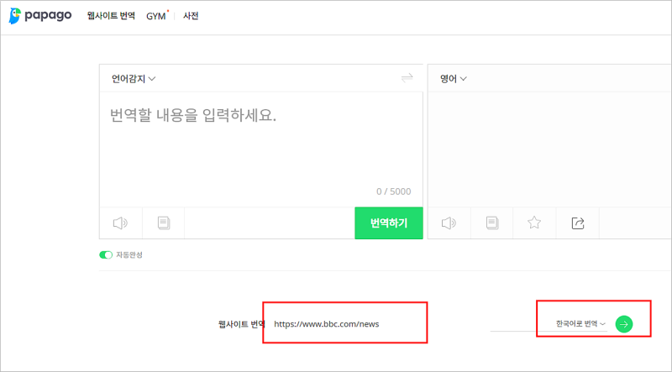Image resolution: width=672 pixels, height=372 pixels.
Task: Click the 0 / 5000 character counter
Action: click(x=393, y=191)
